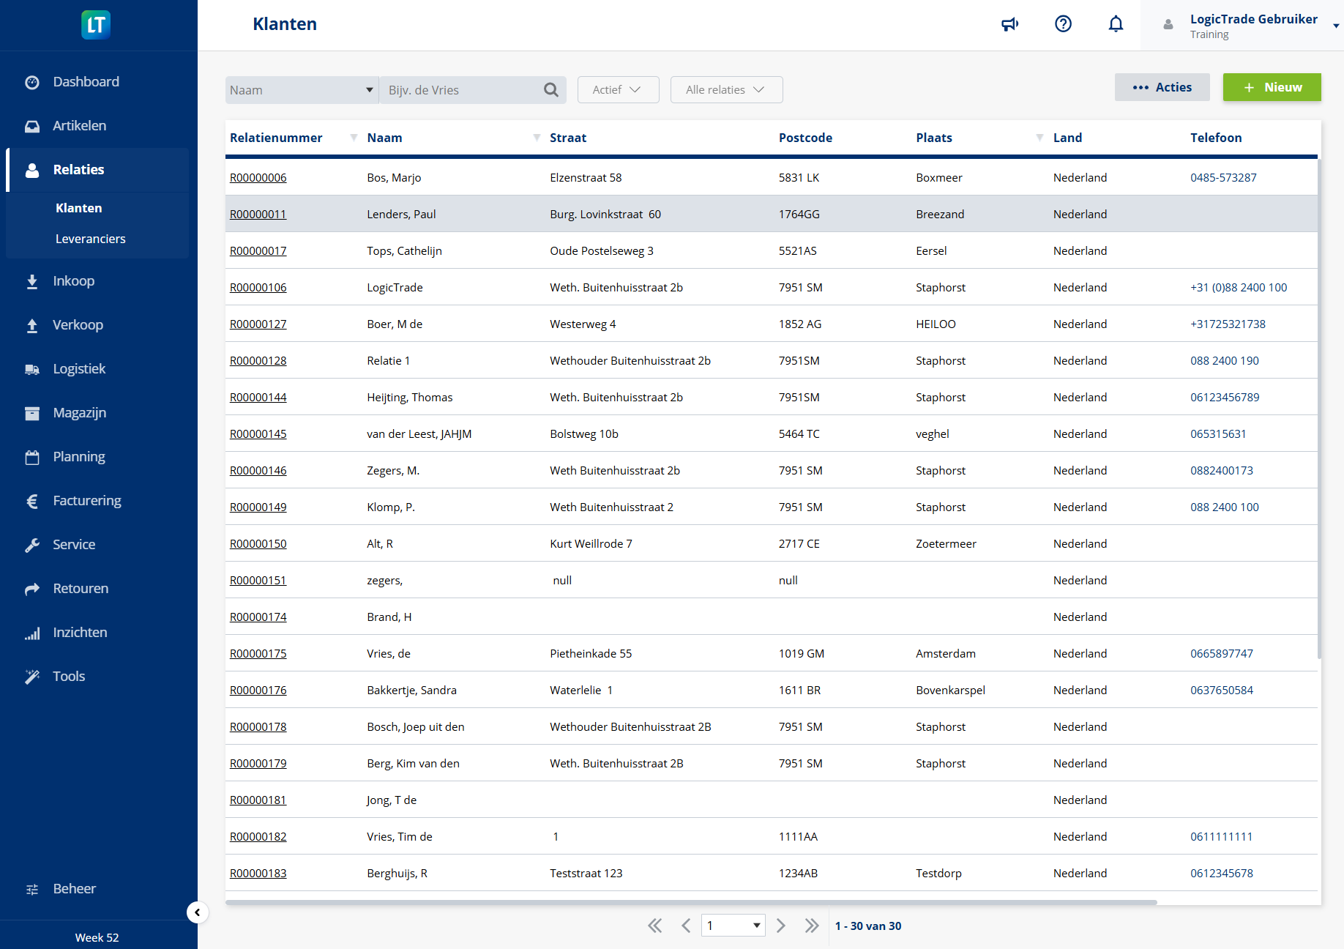The height and width of the screenshot is (949, 1344).
Task: Go to the Facturering section
Action: tap(86, 500)
